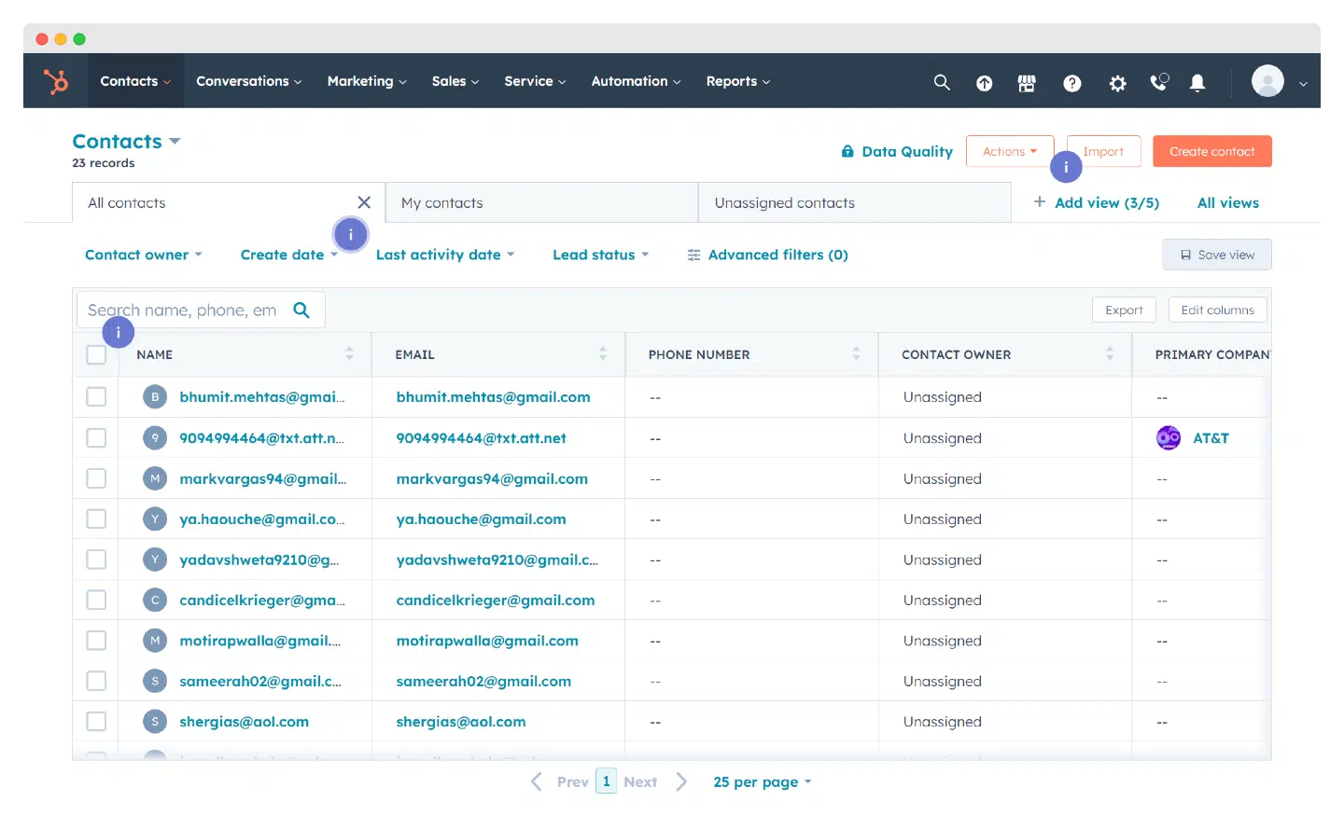Open the help question mark icon
The width and height of the screenshot is (1344, 829).
1071,82
